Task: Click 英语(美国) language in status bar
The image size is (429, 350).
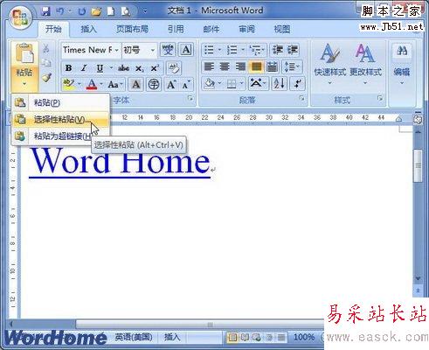Action: pyautogui.click(x=134, y=338)
